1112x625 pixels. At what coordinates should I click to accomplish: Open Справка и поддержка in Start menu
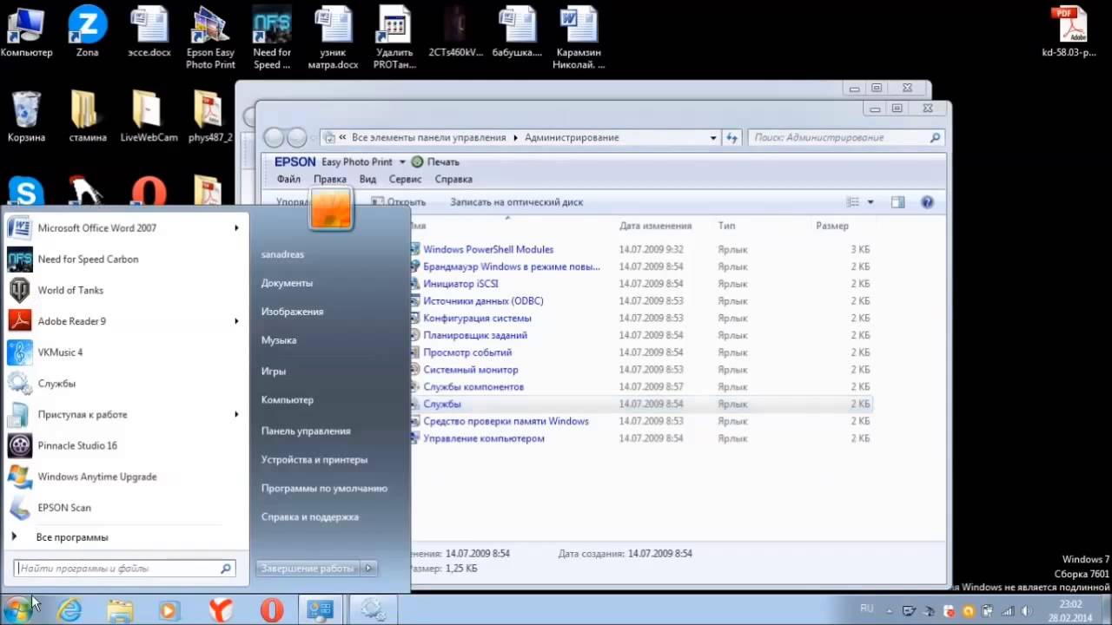[x=310, y=517]
